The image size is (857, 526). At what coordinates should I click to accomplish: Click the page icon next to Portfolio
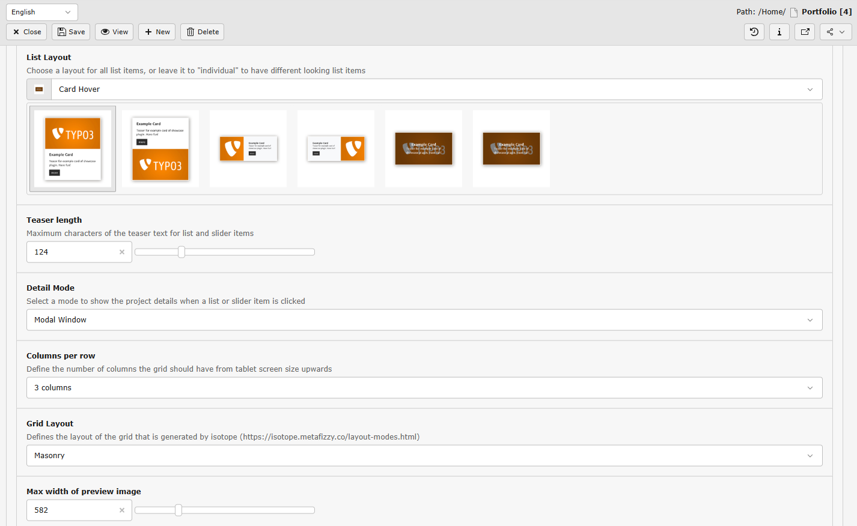click(794, 13)
